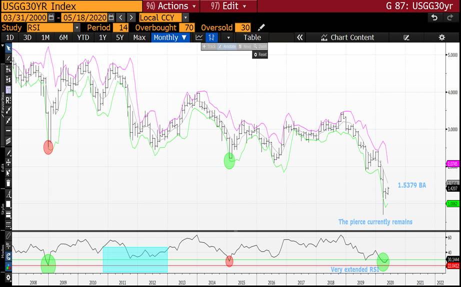Select the 5Y range tab
The image size is (461, 287).
(119, 37)
